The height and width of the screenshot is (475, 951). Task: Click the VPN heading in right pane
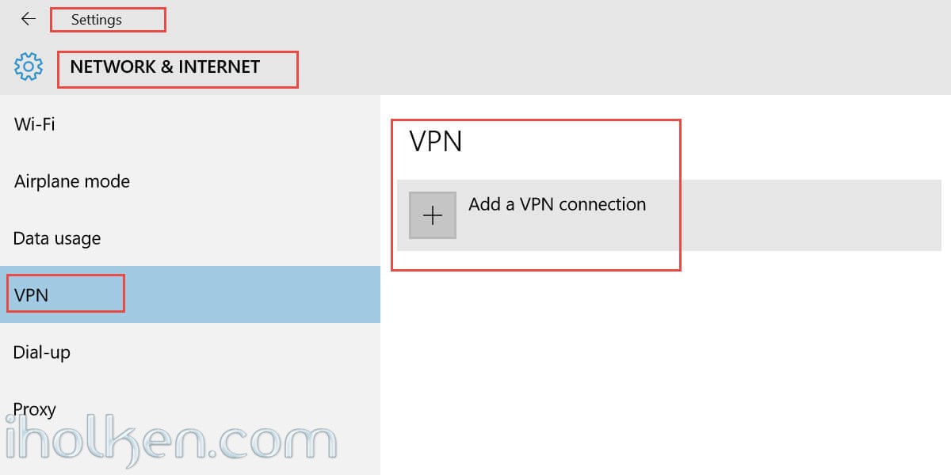[x=435, y=142]
